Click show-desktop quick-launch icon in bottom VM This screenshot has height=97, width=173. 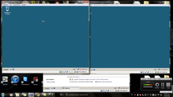pyautogui.click(x=54, y=88)
